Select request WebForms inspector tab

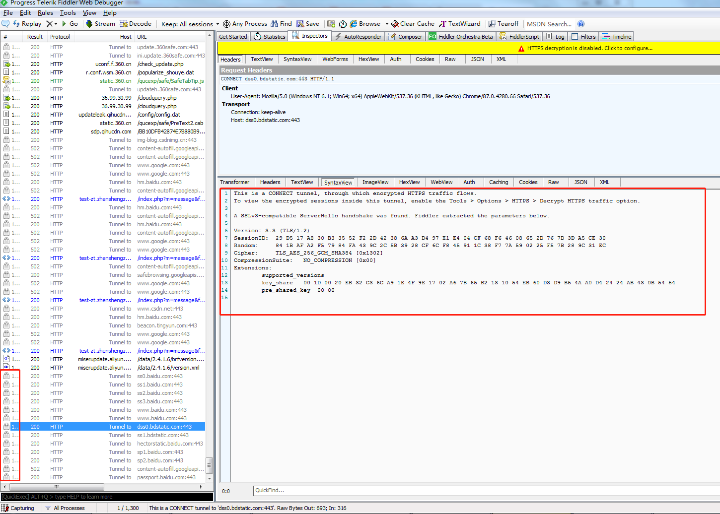(335, 59)
